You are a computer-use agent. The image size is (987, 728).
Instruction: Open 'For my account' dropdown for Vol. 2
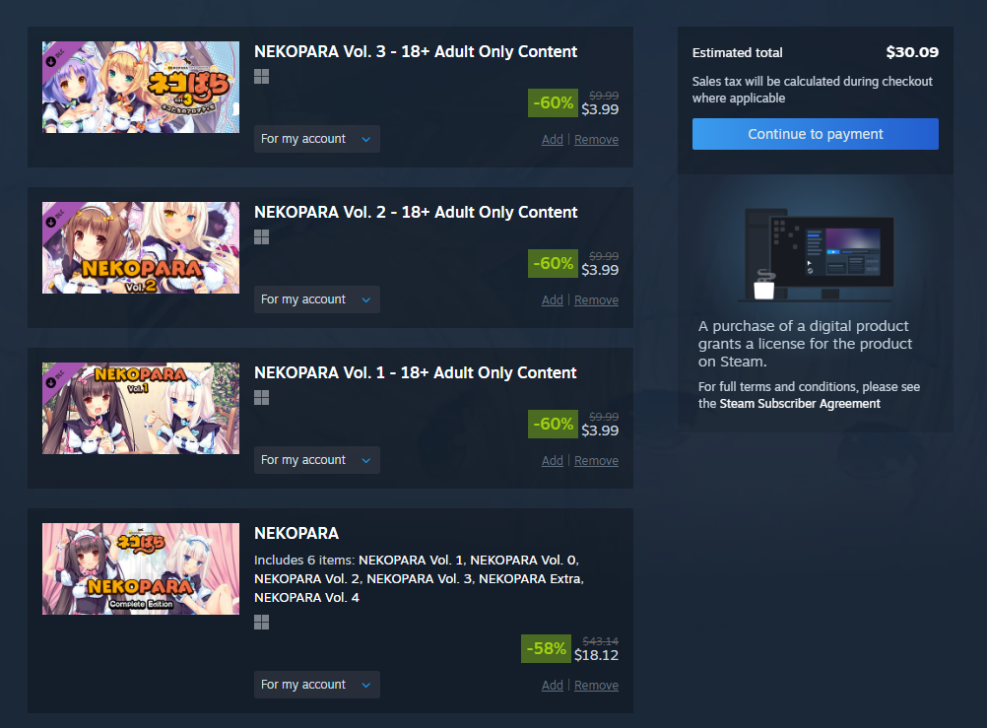tap(316, 299)
